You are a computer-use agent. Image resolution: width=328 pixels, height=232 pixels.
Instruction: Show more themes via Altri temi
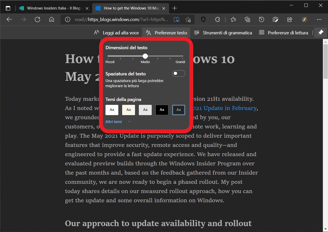click(x=114, y=122)
